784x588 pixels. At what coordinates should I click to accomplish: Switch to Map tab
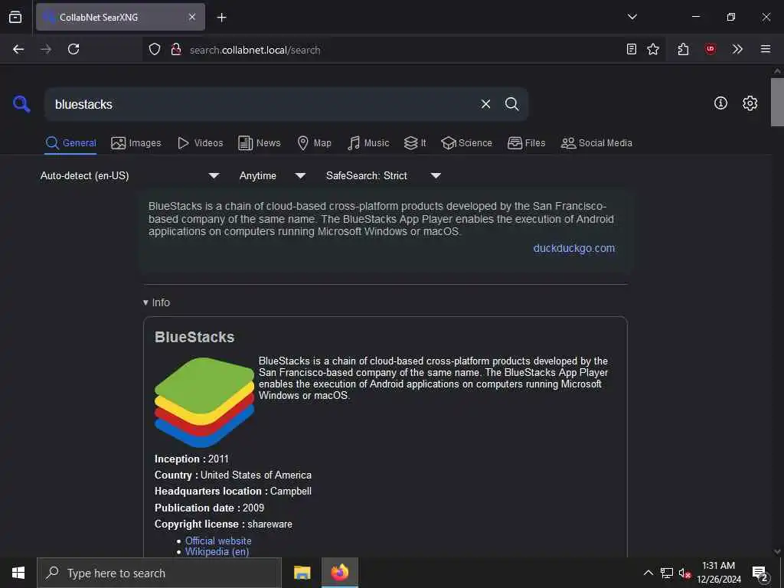(315, 143)
